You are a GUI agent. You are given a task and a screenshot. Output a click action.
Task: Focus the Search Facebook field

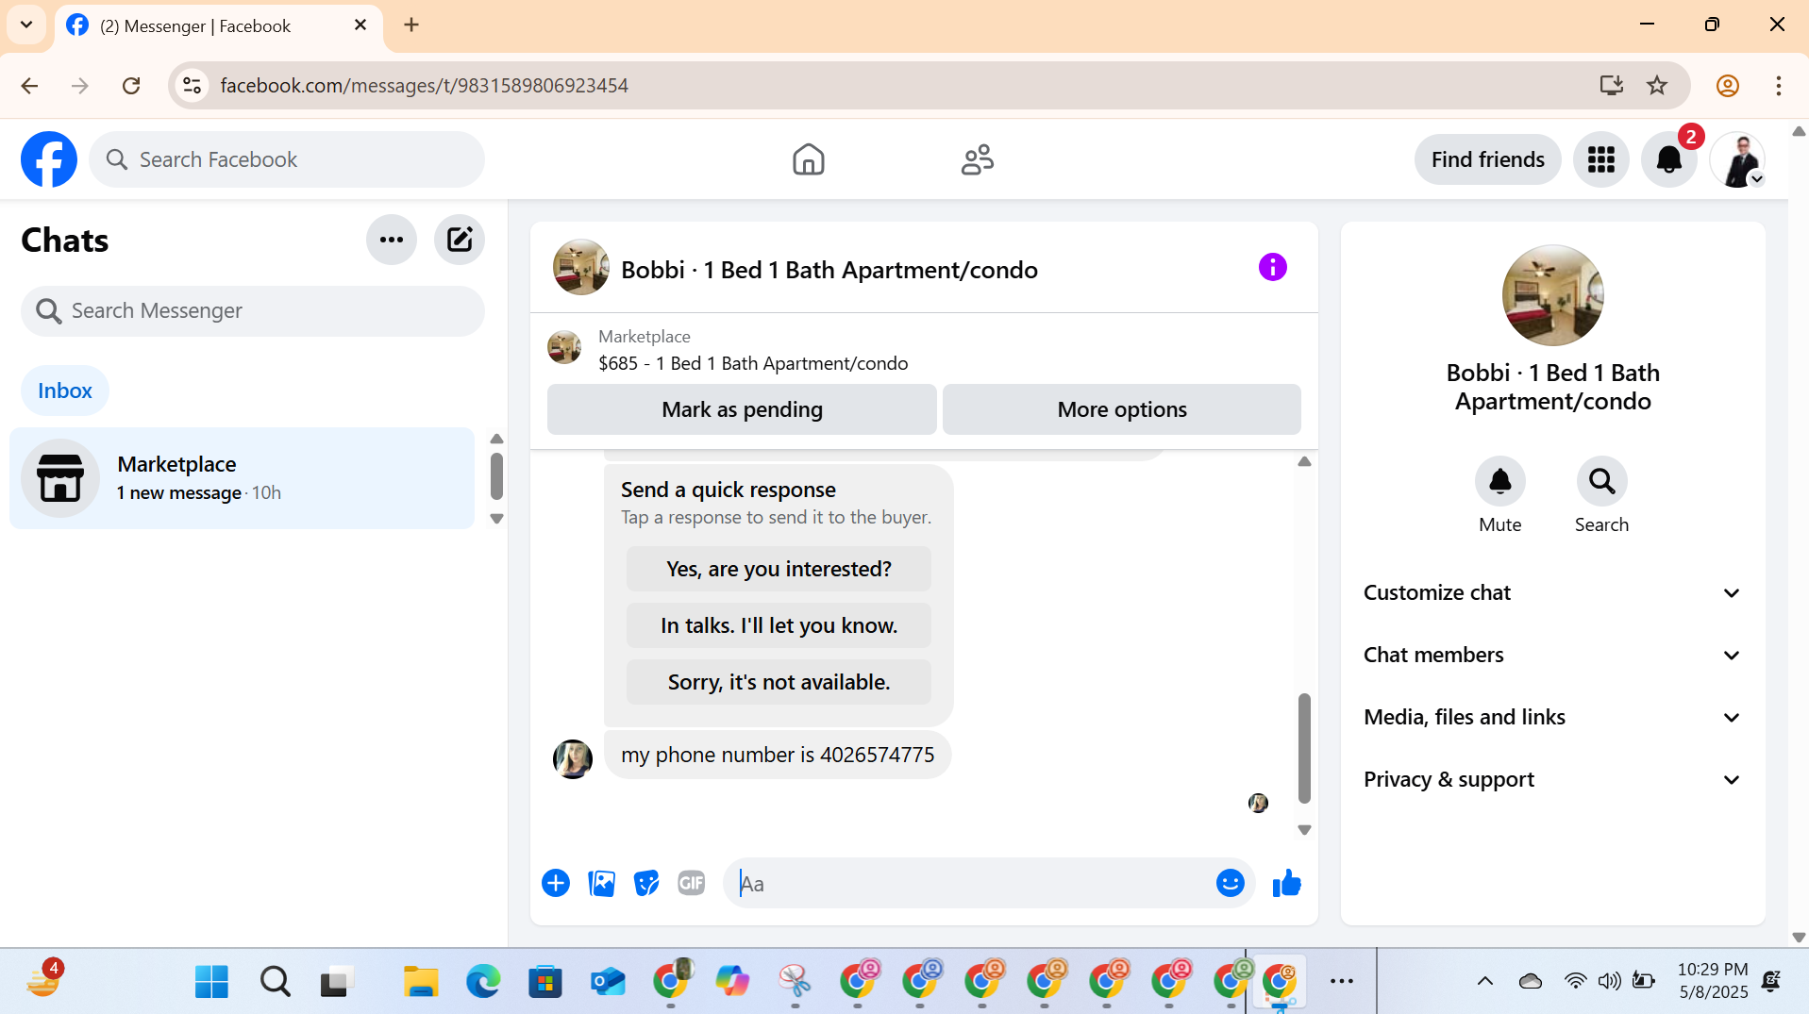287,159
